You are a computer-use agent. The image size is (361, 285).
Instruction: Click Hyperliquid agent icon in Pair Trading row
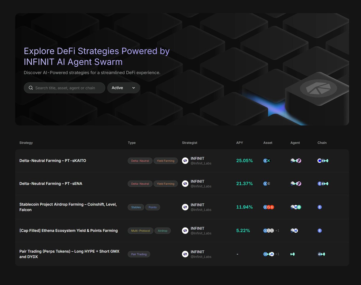292,254
